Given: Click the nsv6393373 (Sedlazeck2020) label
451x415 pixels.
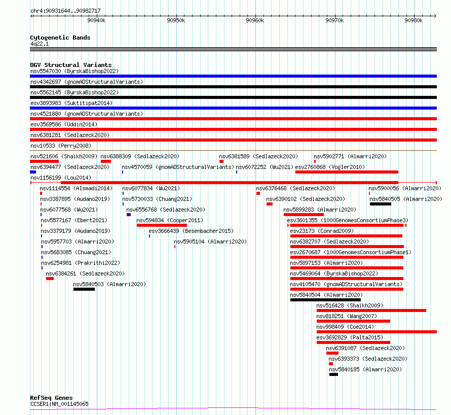Looking at the screenshot, I should (x=368, y=359).
